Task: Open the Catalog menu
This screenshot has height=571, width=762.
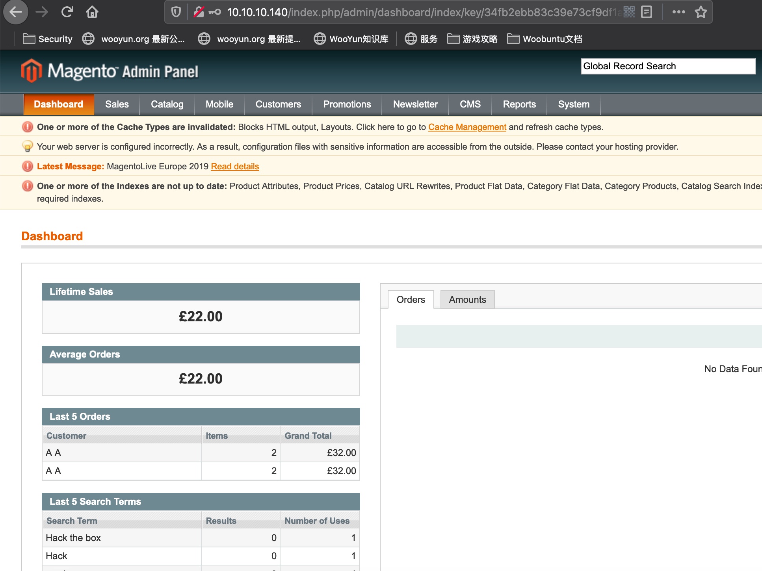Action: point(167,104)
